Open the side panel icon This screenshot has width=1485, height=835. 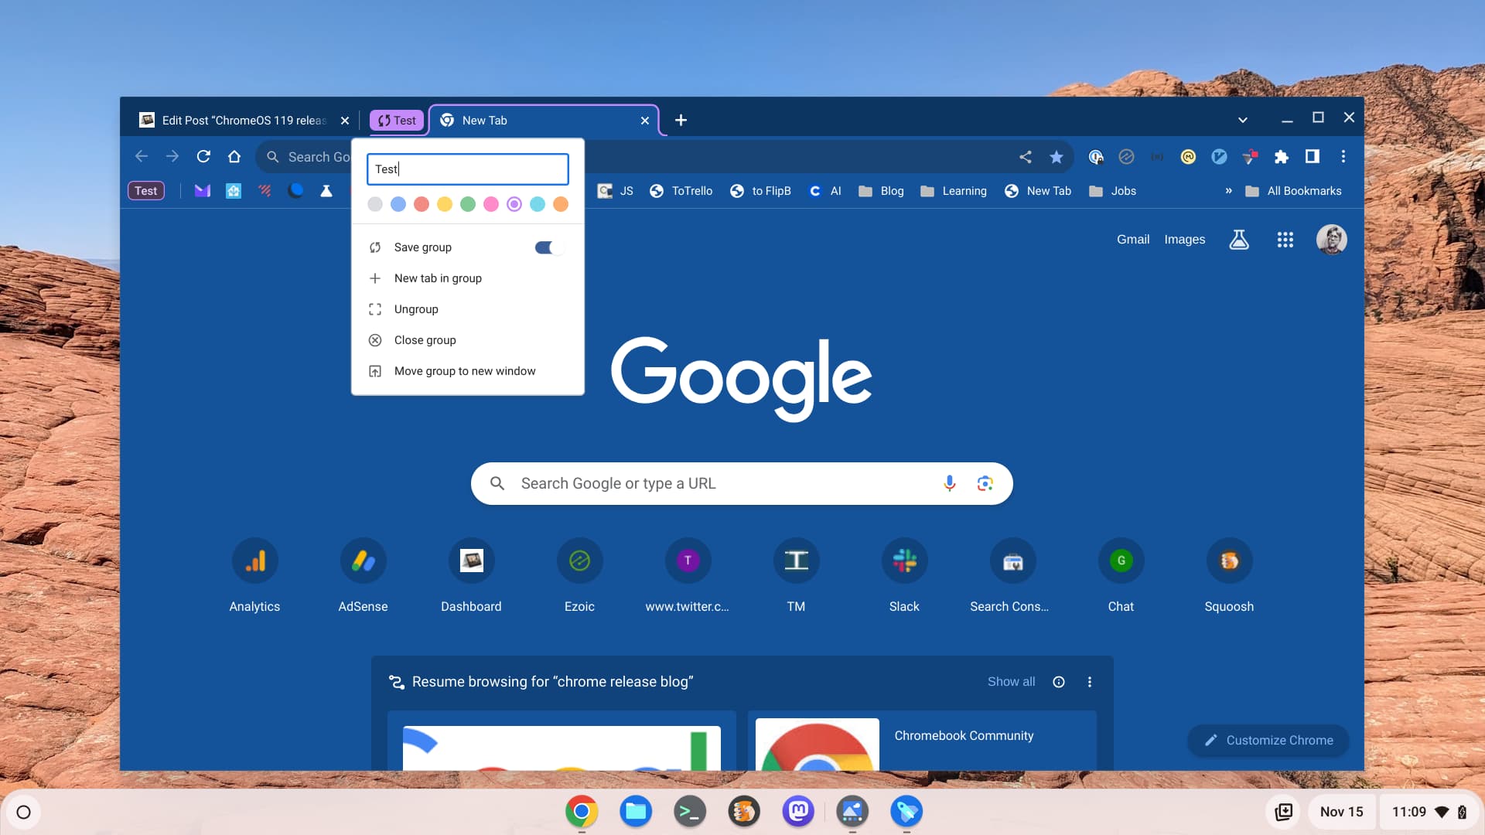pyautogui.click(x=1313, y=157)
